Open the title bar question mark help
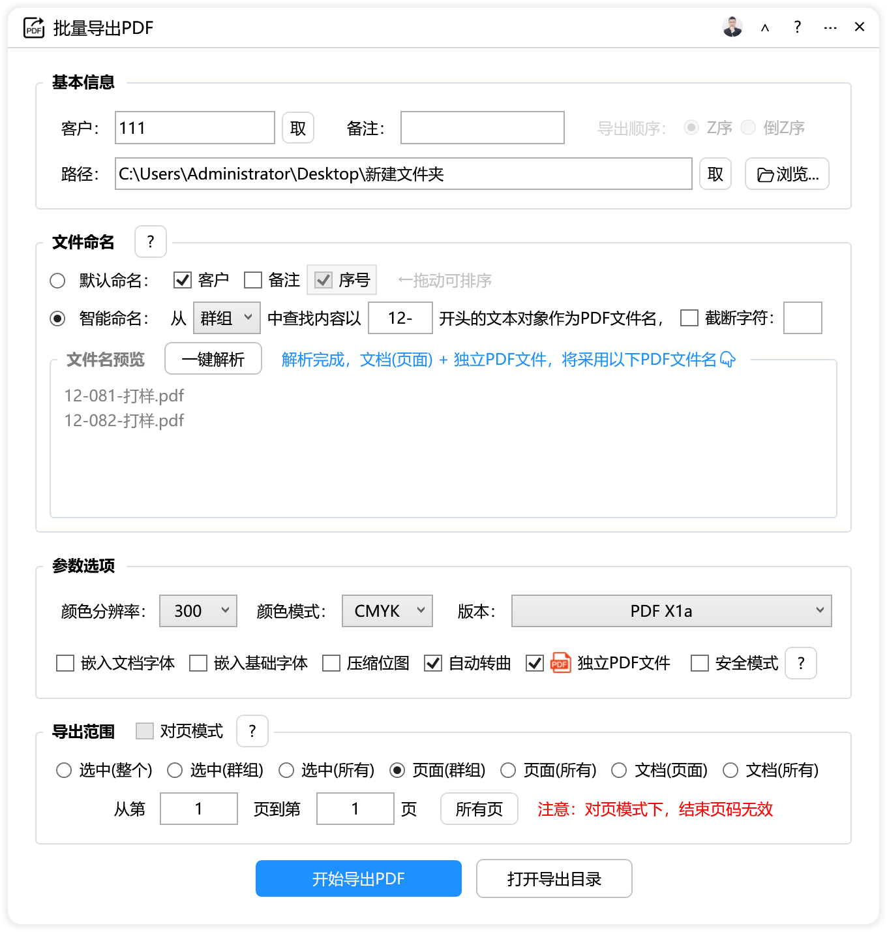The image size is (887, 932). click(x=797, y=27)
